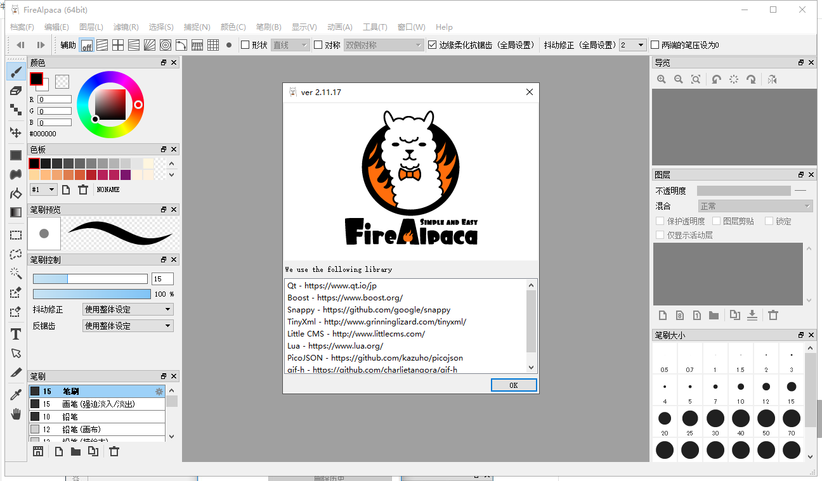Enable parallel lines snap guide
Viewport: 822px width, 481px height.
tap(102, 45)
